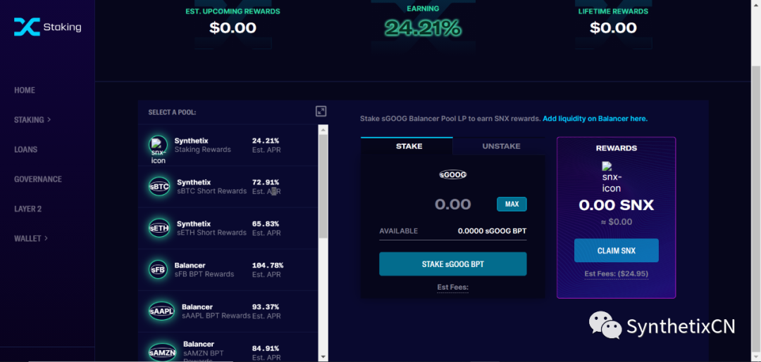Click the STAKE sGOOG BPT button
Viewport: 761px width, 362px height.
(x=452, y=264)
